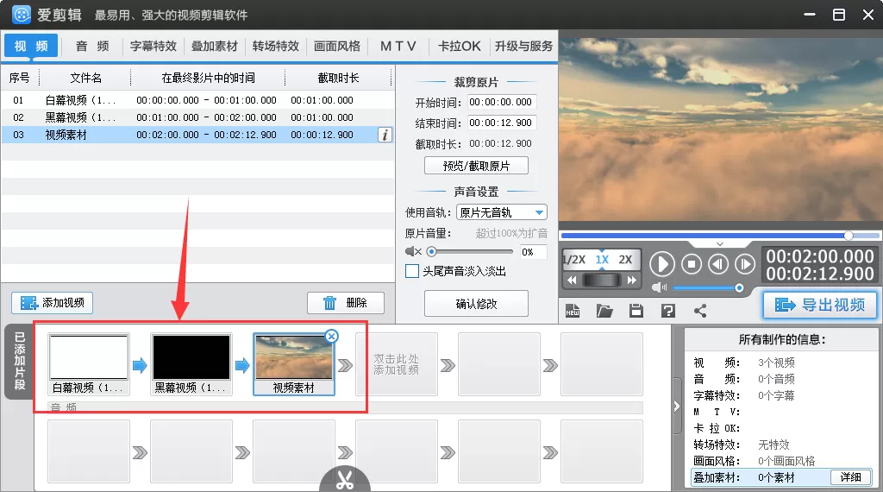Click the preview speaker volume icon

click(x=659, y=287)
